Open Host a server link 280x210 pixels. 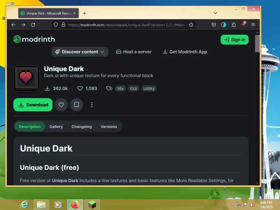pos(133,52)
